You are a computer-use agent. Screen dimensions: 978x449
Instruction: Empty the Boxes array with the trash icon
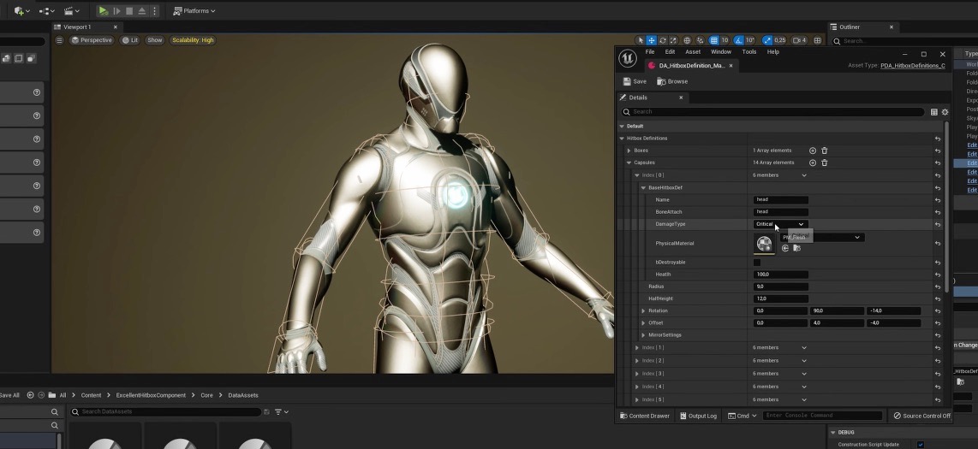[824, 151]
